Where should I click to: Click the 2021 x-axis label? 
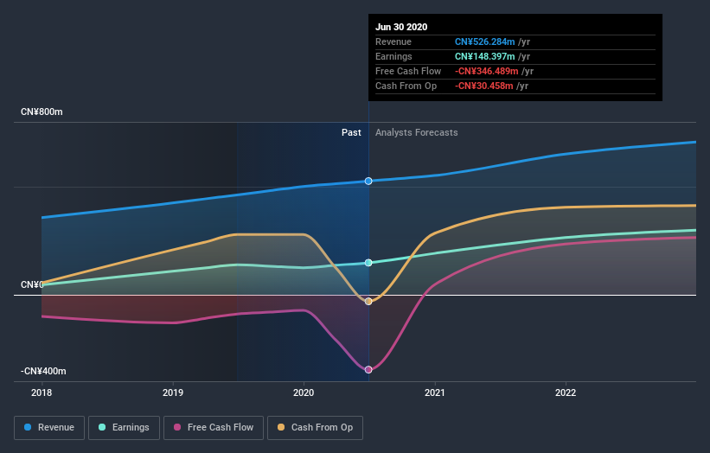pyautogui.click(x=435, y=392)
